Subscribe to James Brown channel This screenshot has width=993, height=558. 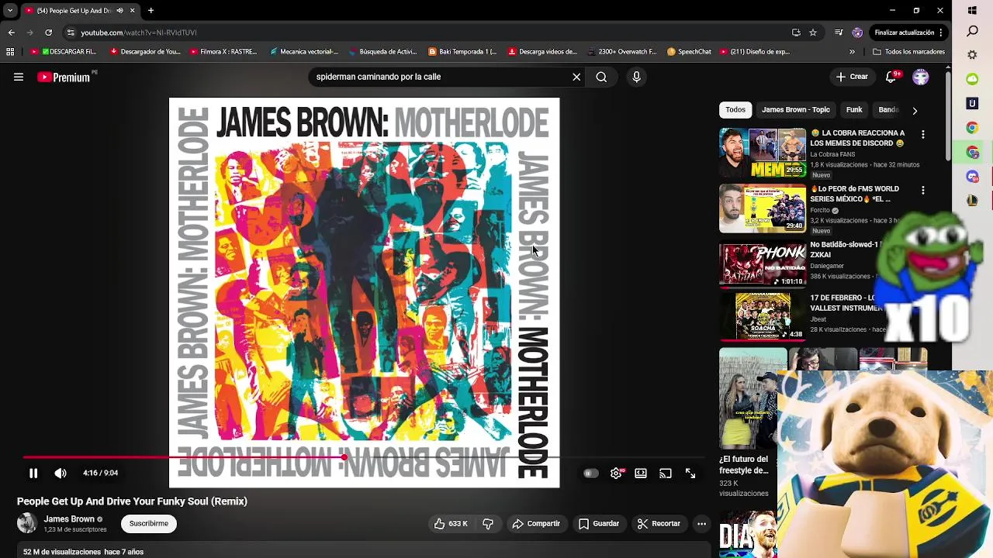pos(149,524)
